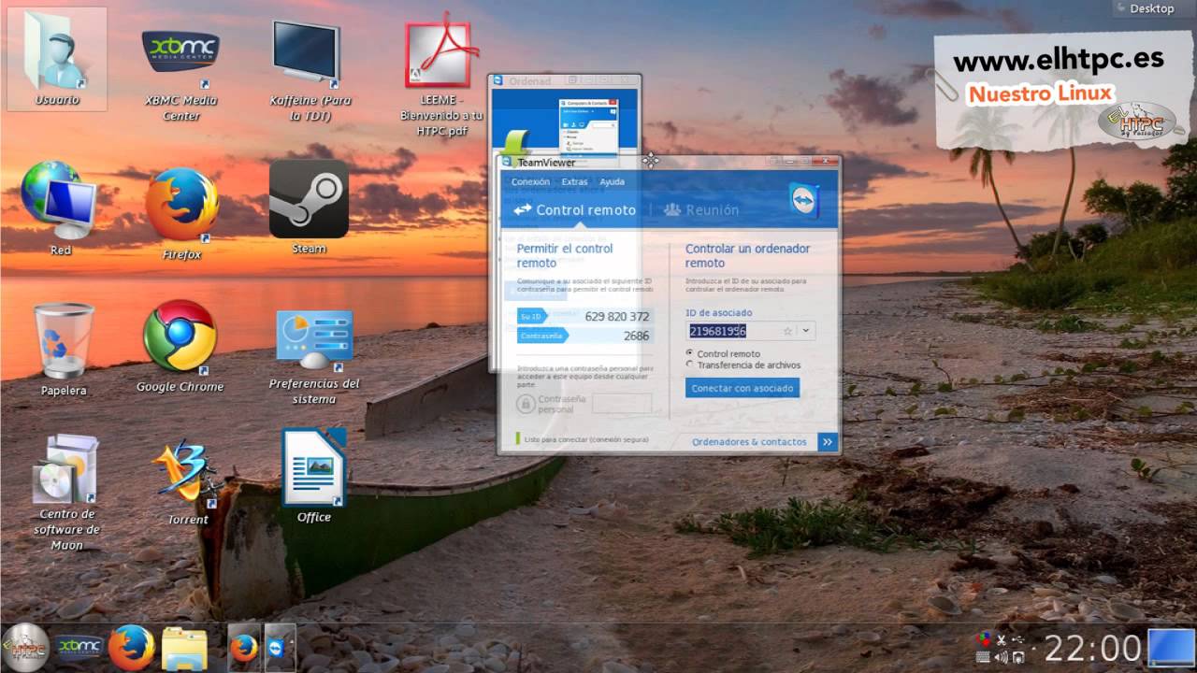Open the Red network desktop icon
The width and height of the screenshot is (1197, 673).
60,208
